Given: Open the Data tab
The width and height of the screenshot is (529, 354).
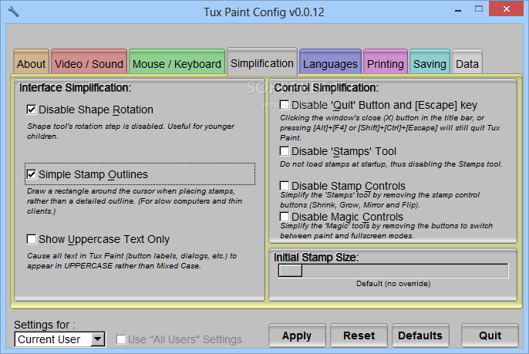Looking at the screenshot, I should pos(467,62).
